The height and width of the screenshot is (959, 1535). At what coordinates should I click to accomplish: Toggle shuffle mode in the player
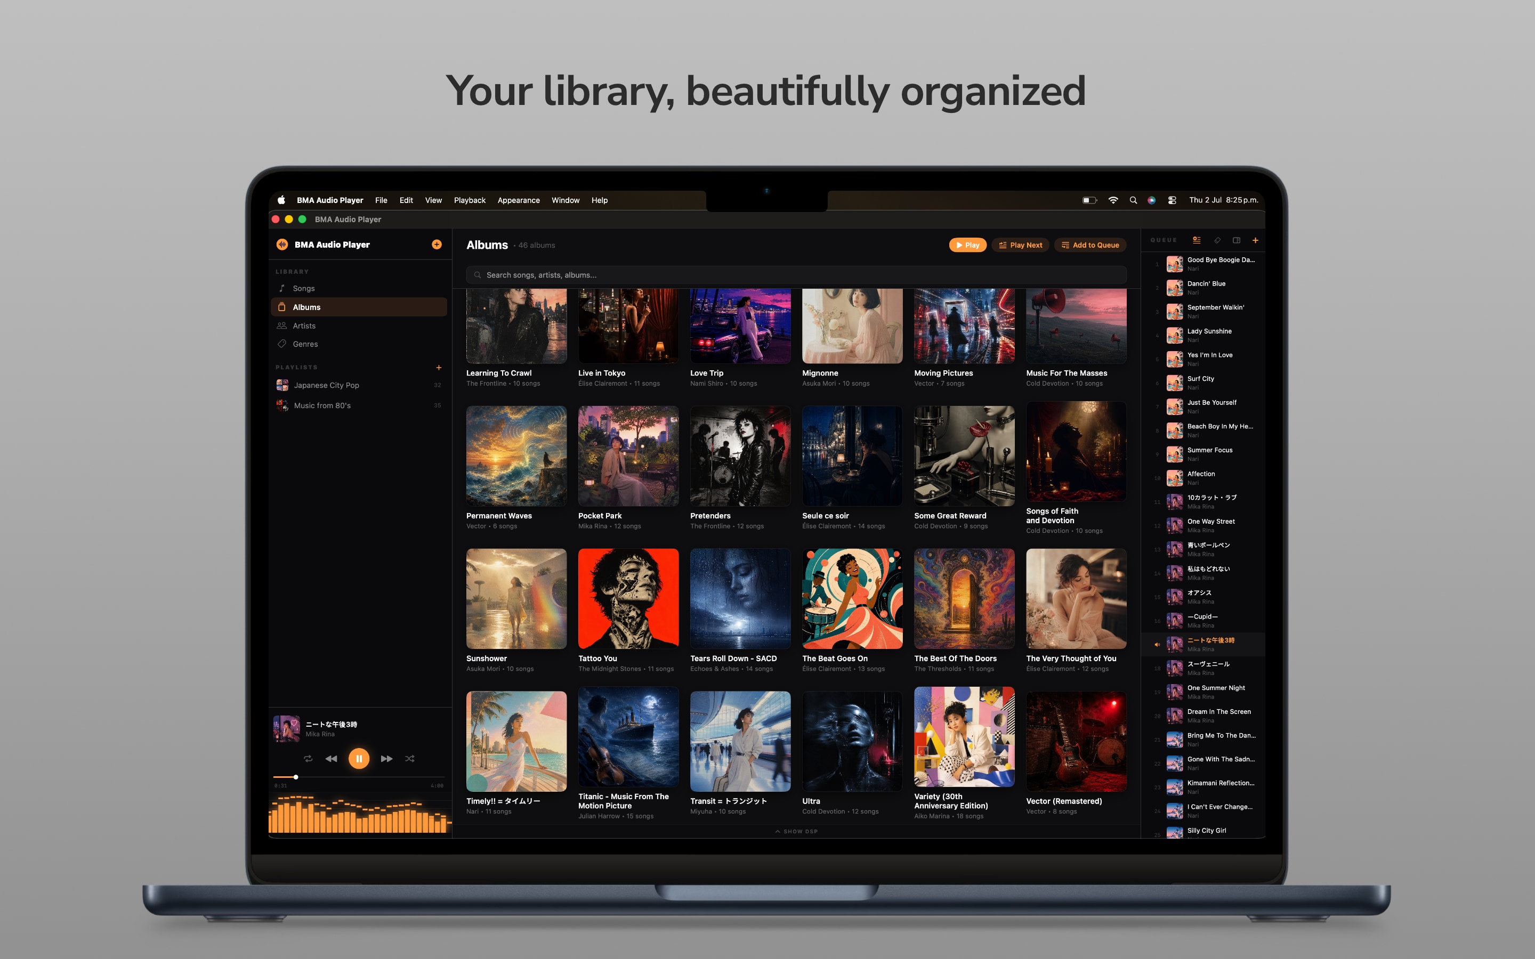(x=410, y=759)
